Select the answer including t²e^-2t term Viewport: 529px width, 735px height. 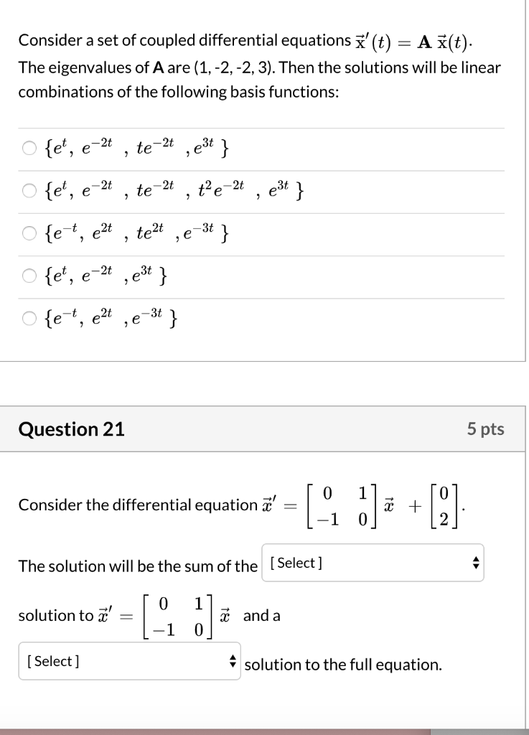(x=29, y=190)
